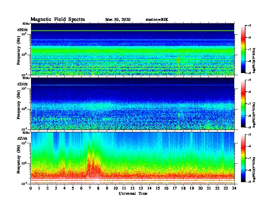Click hour tick label "22" on time axis

[x=217, y=188]
